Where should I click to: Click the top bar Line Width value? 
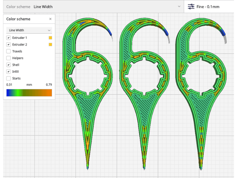pyautogui.click(x=43, y=7)
